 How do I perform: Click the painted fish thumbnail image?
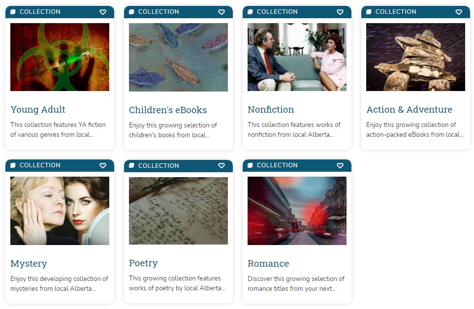tap(178, 57)
